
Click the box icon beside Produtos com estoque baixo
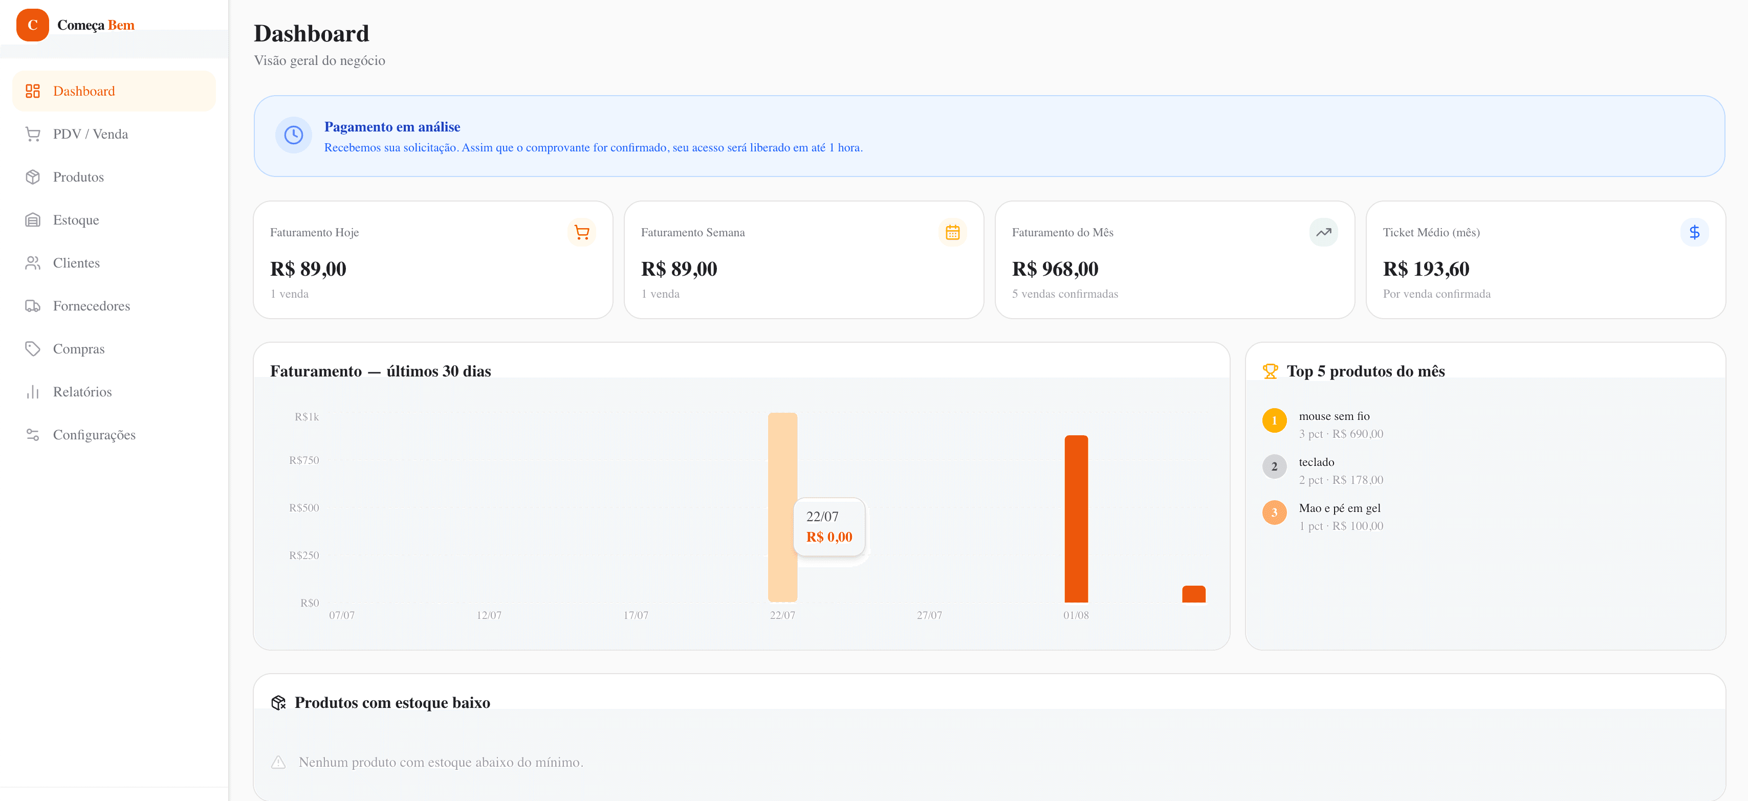tap(278, 703)
